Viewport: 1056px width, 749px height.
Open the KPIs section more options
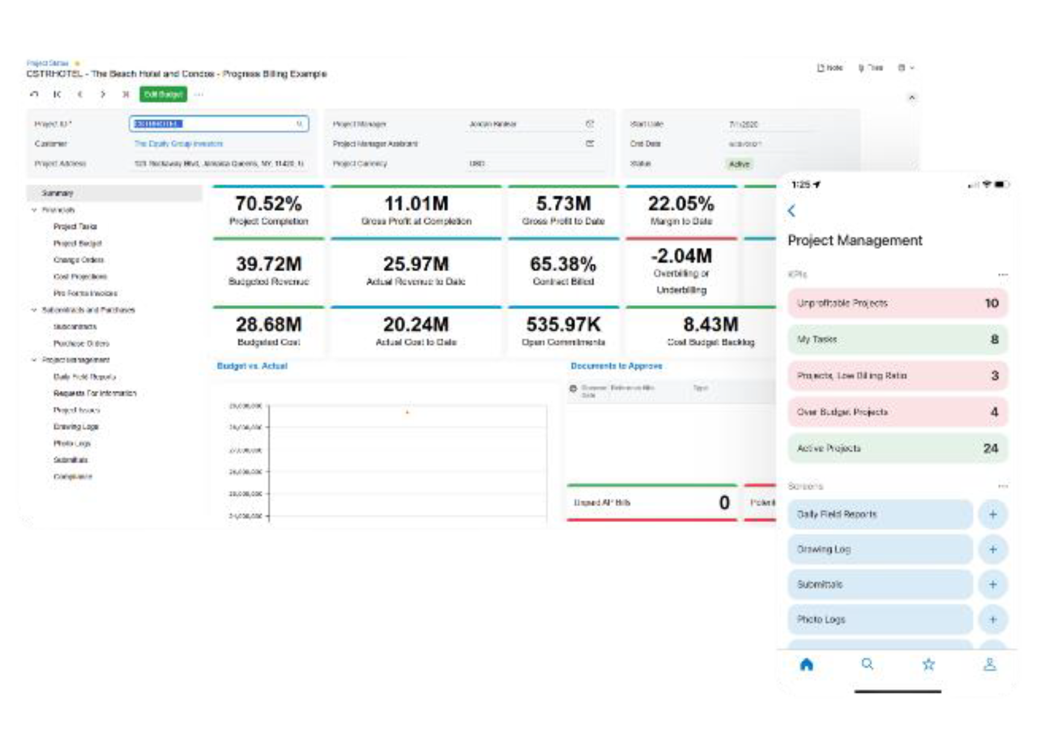(1003, 275)
